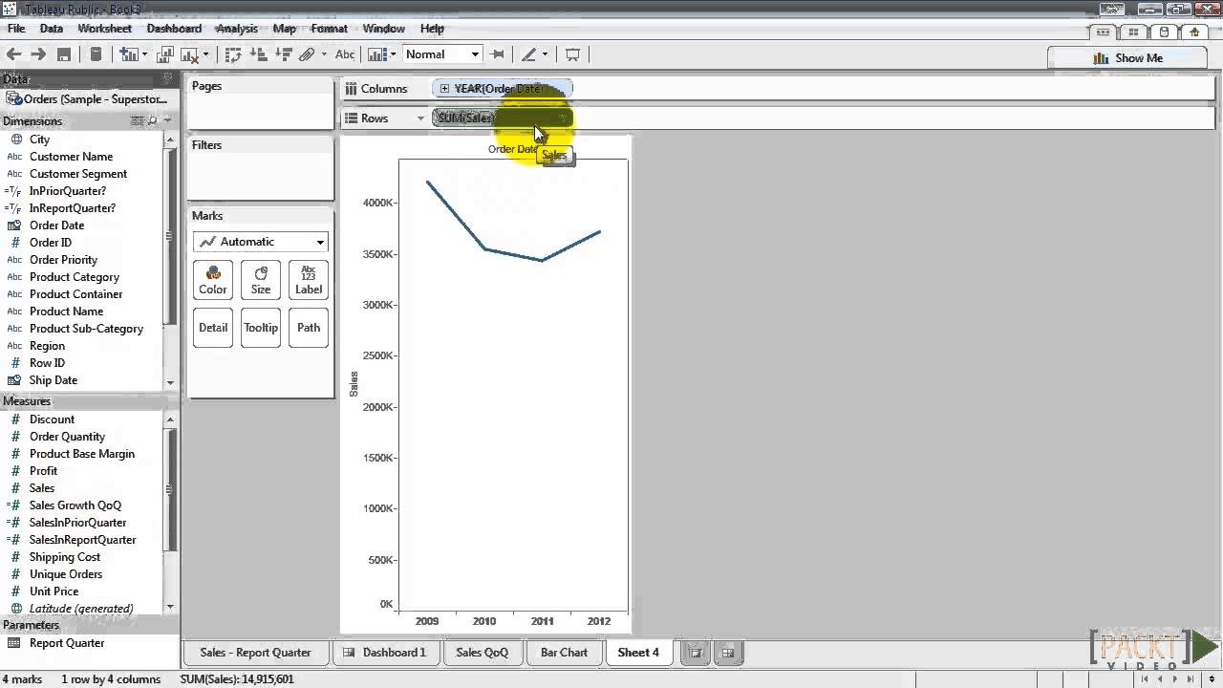Click the Highlight pen icon
Screen dimensions: 1223x688
(x=528, y=54)
